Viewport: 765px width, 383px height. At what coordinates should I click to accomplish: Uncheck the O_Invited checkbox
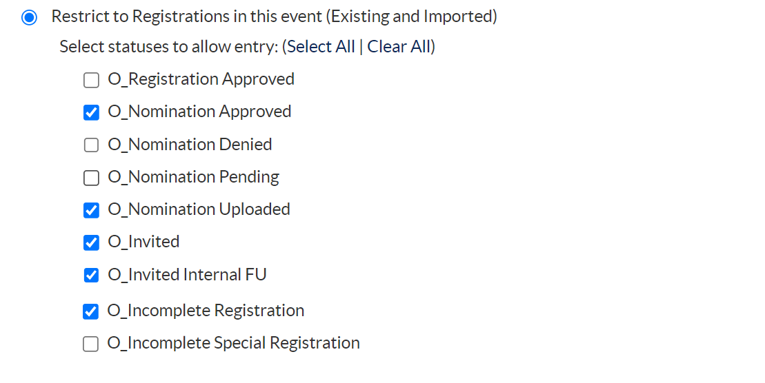click(91, 242)
